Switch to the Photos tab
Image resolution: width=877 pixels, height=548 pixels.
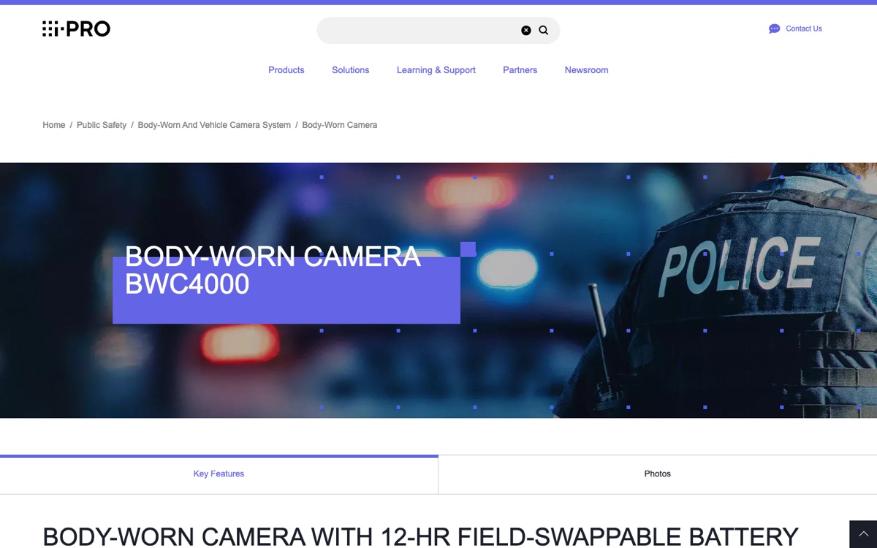point(658,474)
